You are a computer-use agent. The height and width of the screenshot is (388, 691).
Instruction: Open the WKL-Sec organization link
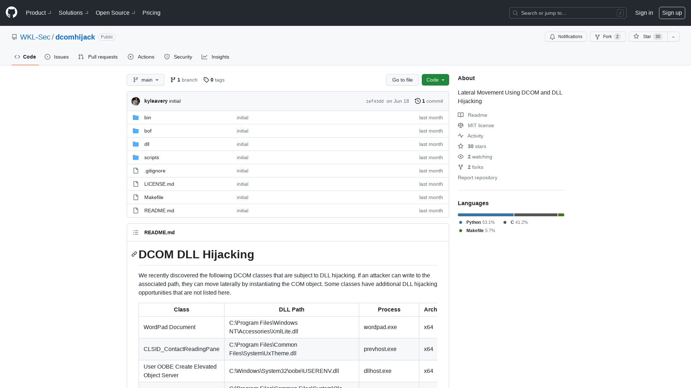[x=35, y=37]
